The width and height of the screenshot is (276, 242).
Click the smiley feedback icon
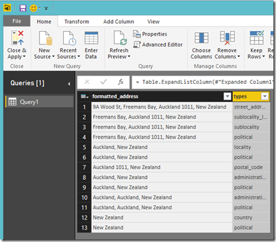(x=34, y=8)
